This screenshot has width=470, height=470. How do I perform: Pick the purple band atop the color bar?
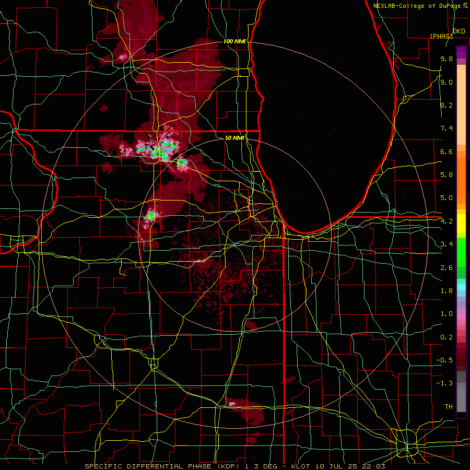point(461,52)
